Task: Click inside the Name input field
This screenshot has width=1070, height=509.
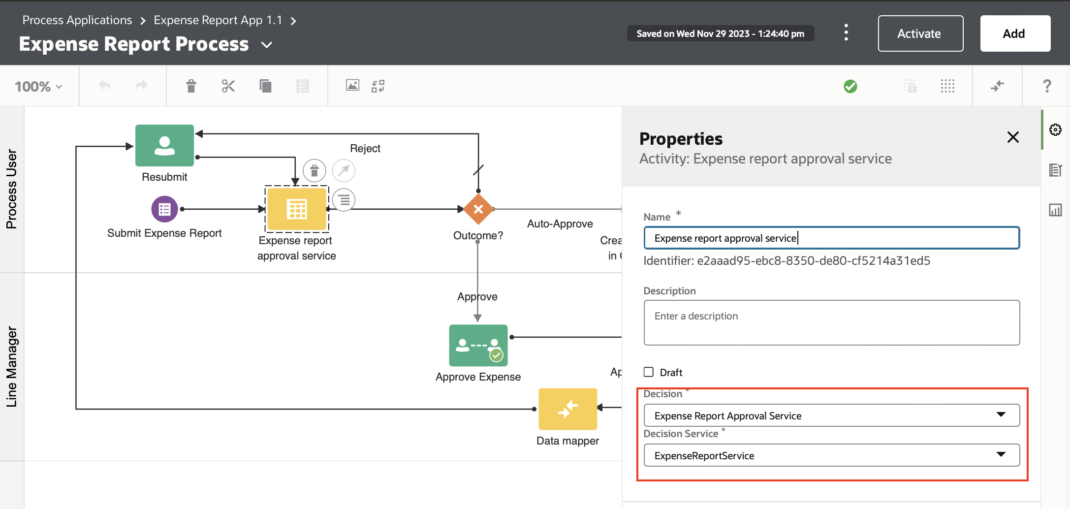Action: pos(832,238)
